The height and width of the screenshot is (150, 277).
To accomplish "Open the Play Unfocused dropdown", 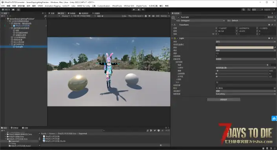I will [x=136, y=16].
